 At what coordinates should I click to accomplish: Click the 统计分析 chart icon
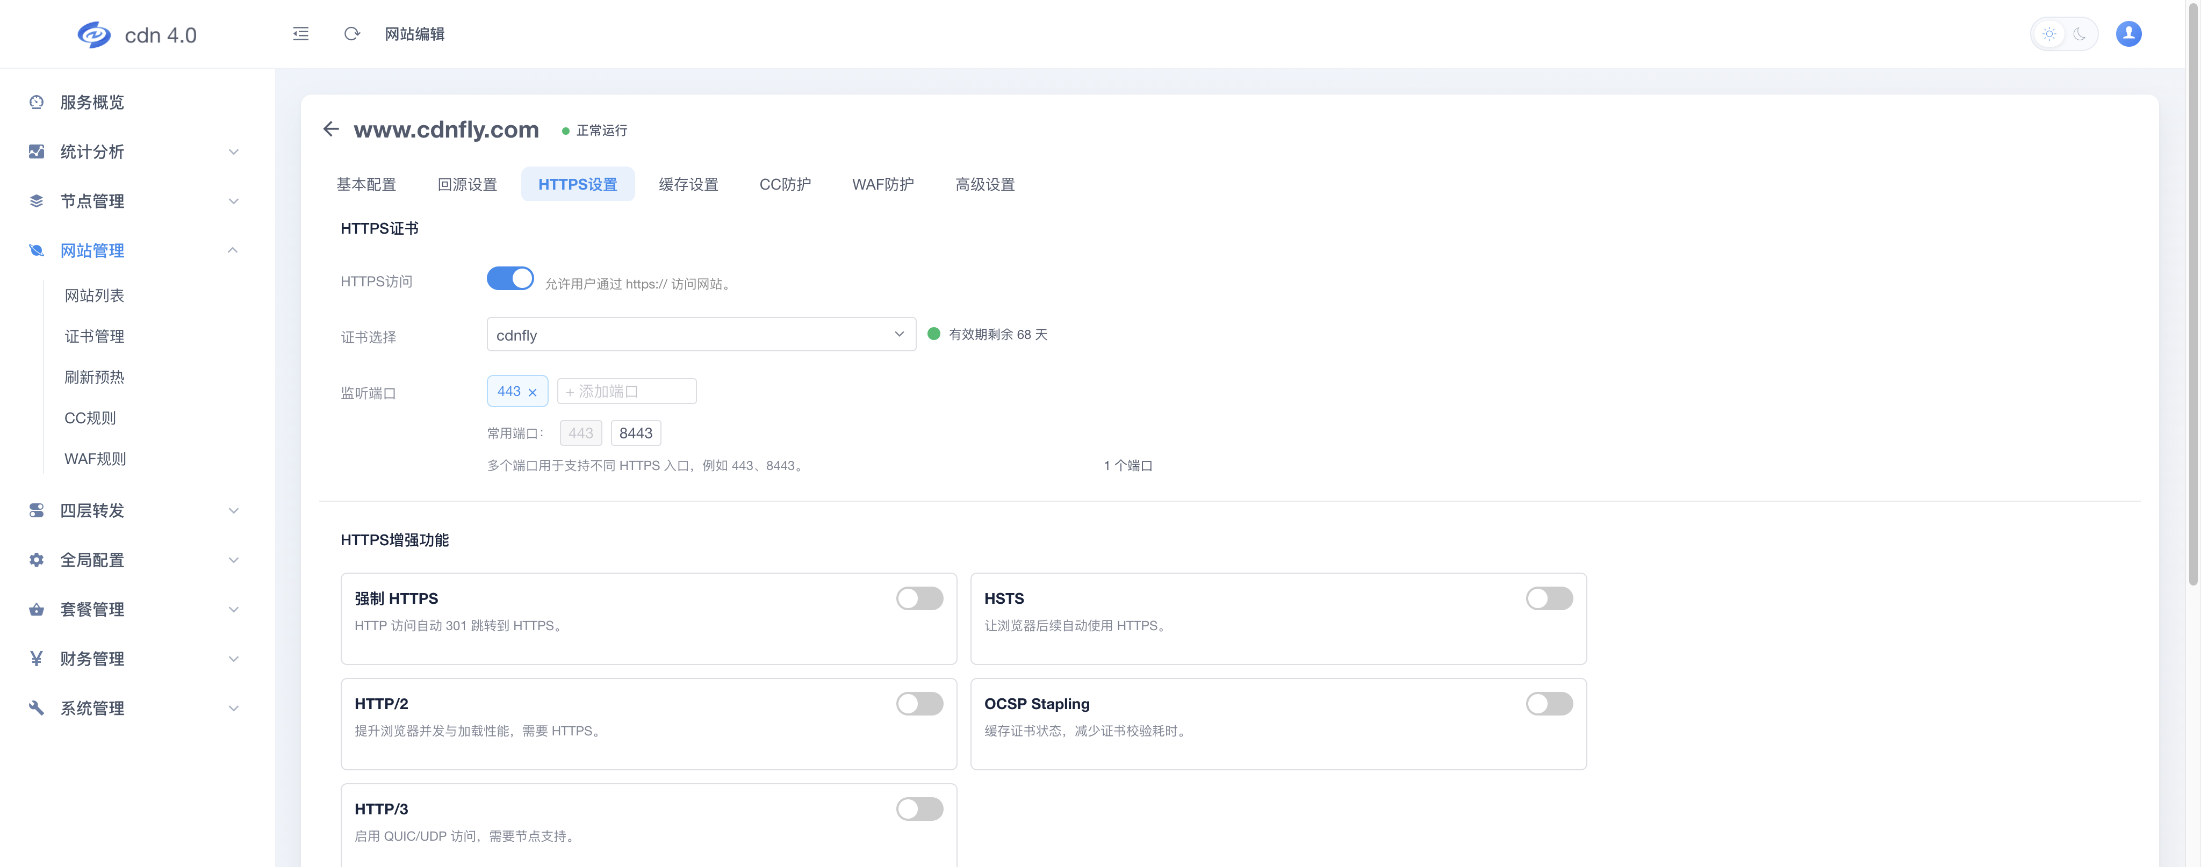point(36,152)
